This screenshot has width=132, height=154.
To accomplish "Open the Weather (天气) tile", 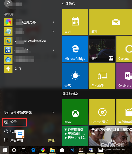I will tap(75, 76).
